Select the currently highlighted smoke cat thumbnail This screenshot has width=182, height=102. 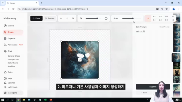176,58
